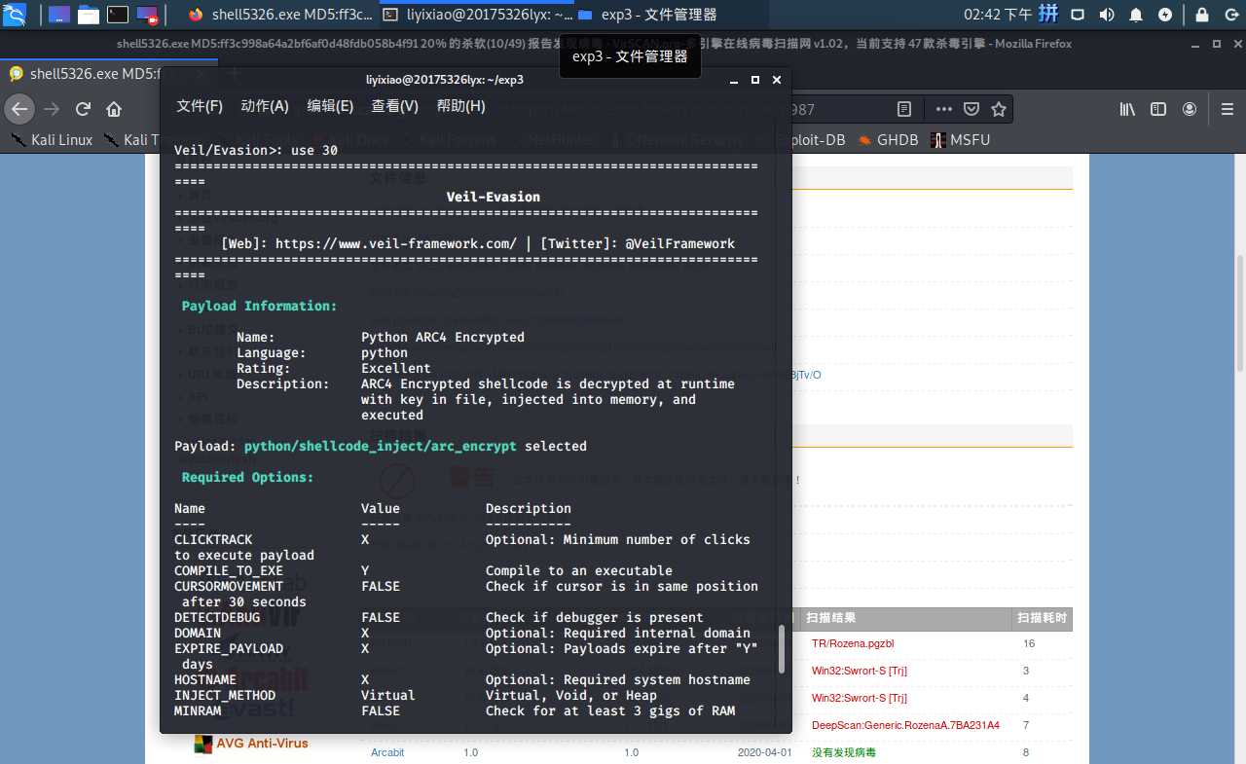
Task: Go forward in Firefox
Action: [52, 109]
